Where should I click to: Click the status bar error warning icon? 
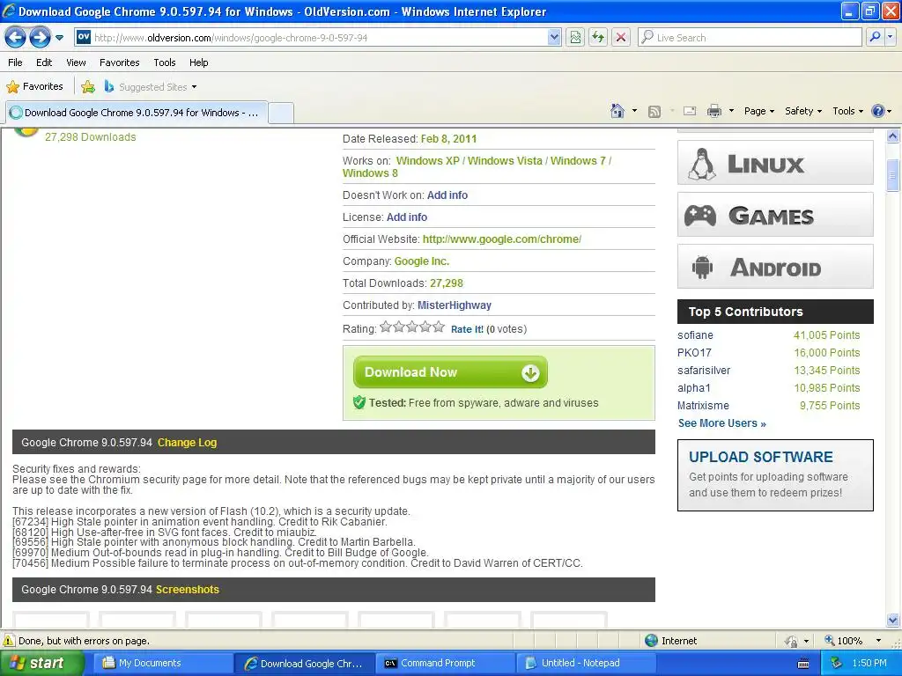(9, 641)
